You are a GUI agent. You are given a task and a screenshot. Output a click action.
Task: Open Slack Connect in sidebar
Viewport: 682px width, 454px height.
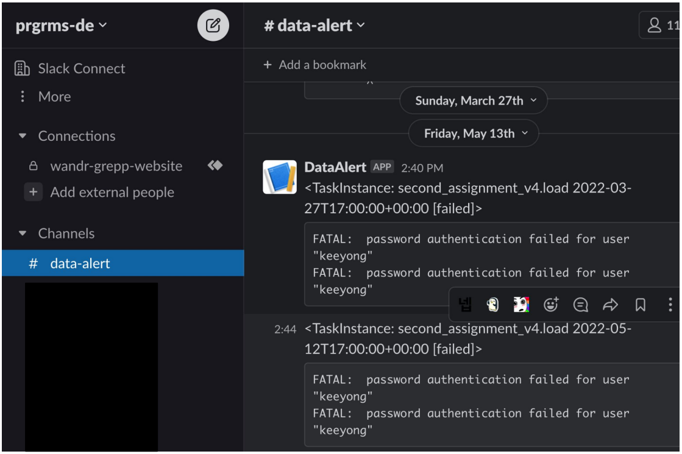pyautogui.click(x=81, y=68)
